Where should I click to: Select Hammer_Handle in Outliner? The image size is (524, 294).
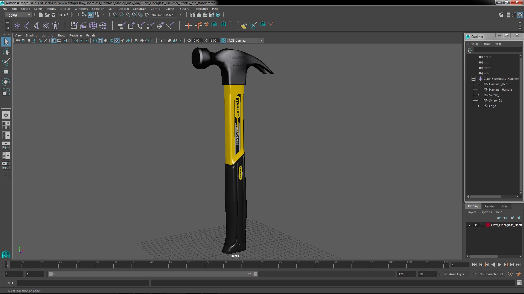(500, 90)
